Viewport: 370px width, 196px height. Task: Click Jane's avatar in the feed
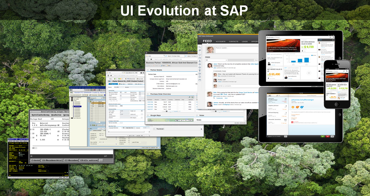210,66
